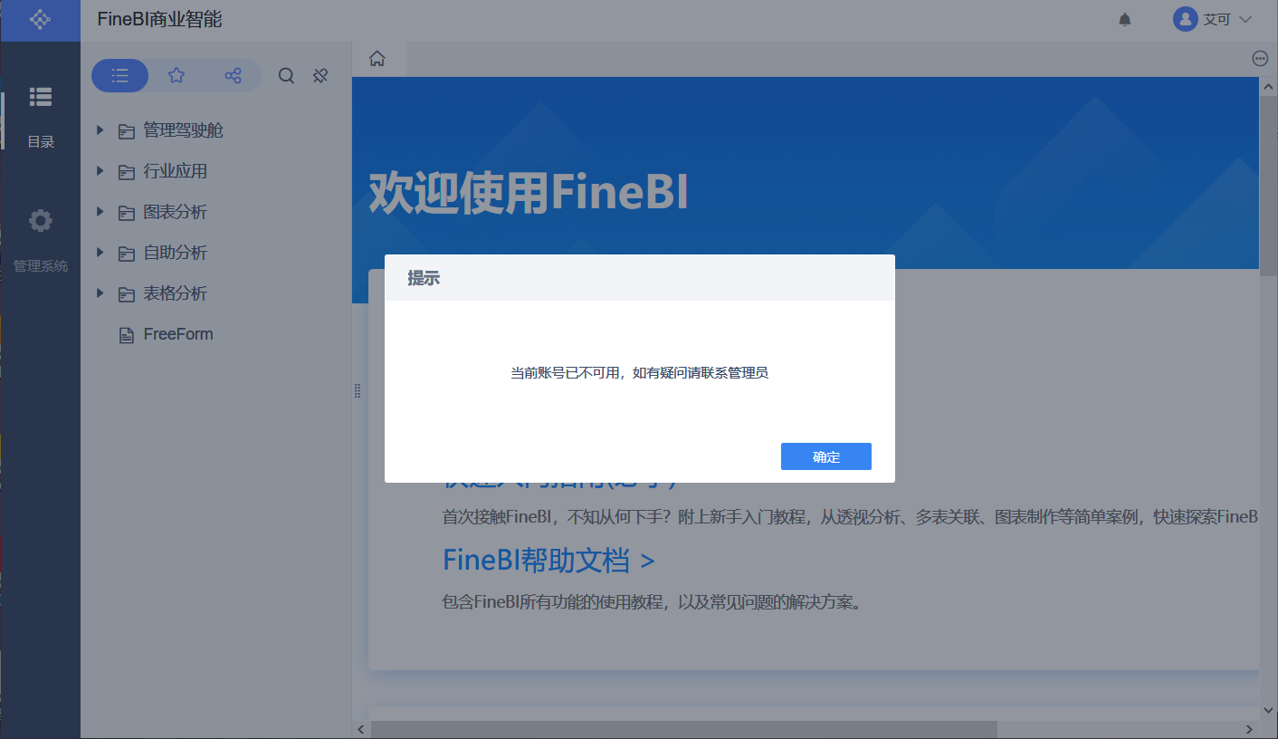Select the 表格分析 folder

176,293
